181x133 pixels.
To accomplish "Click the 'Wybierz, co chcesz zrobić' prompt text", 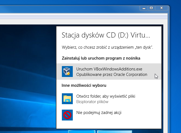I will tap(107, 47).
